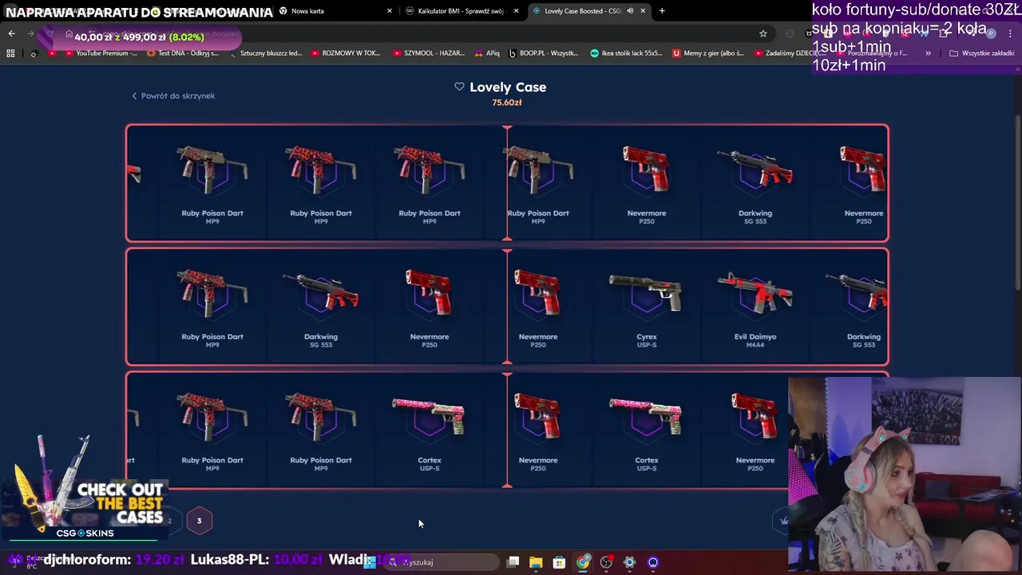Bookmark this page with the star icon

click(763, 34)
